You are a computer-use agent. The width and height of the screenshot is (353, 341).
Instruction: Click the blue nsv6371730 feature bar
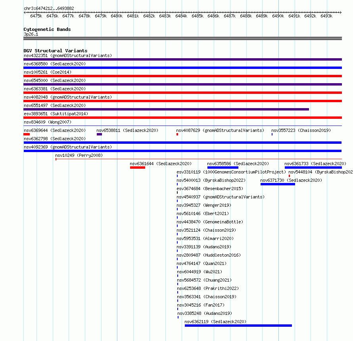[278, 184]
